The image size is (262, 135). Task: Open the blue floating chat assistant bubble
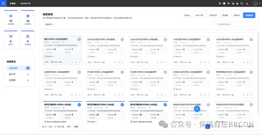point(197,109)
